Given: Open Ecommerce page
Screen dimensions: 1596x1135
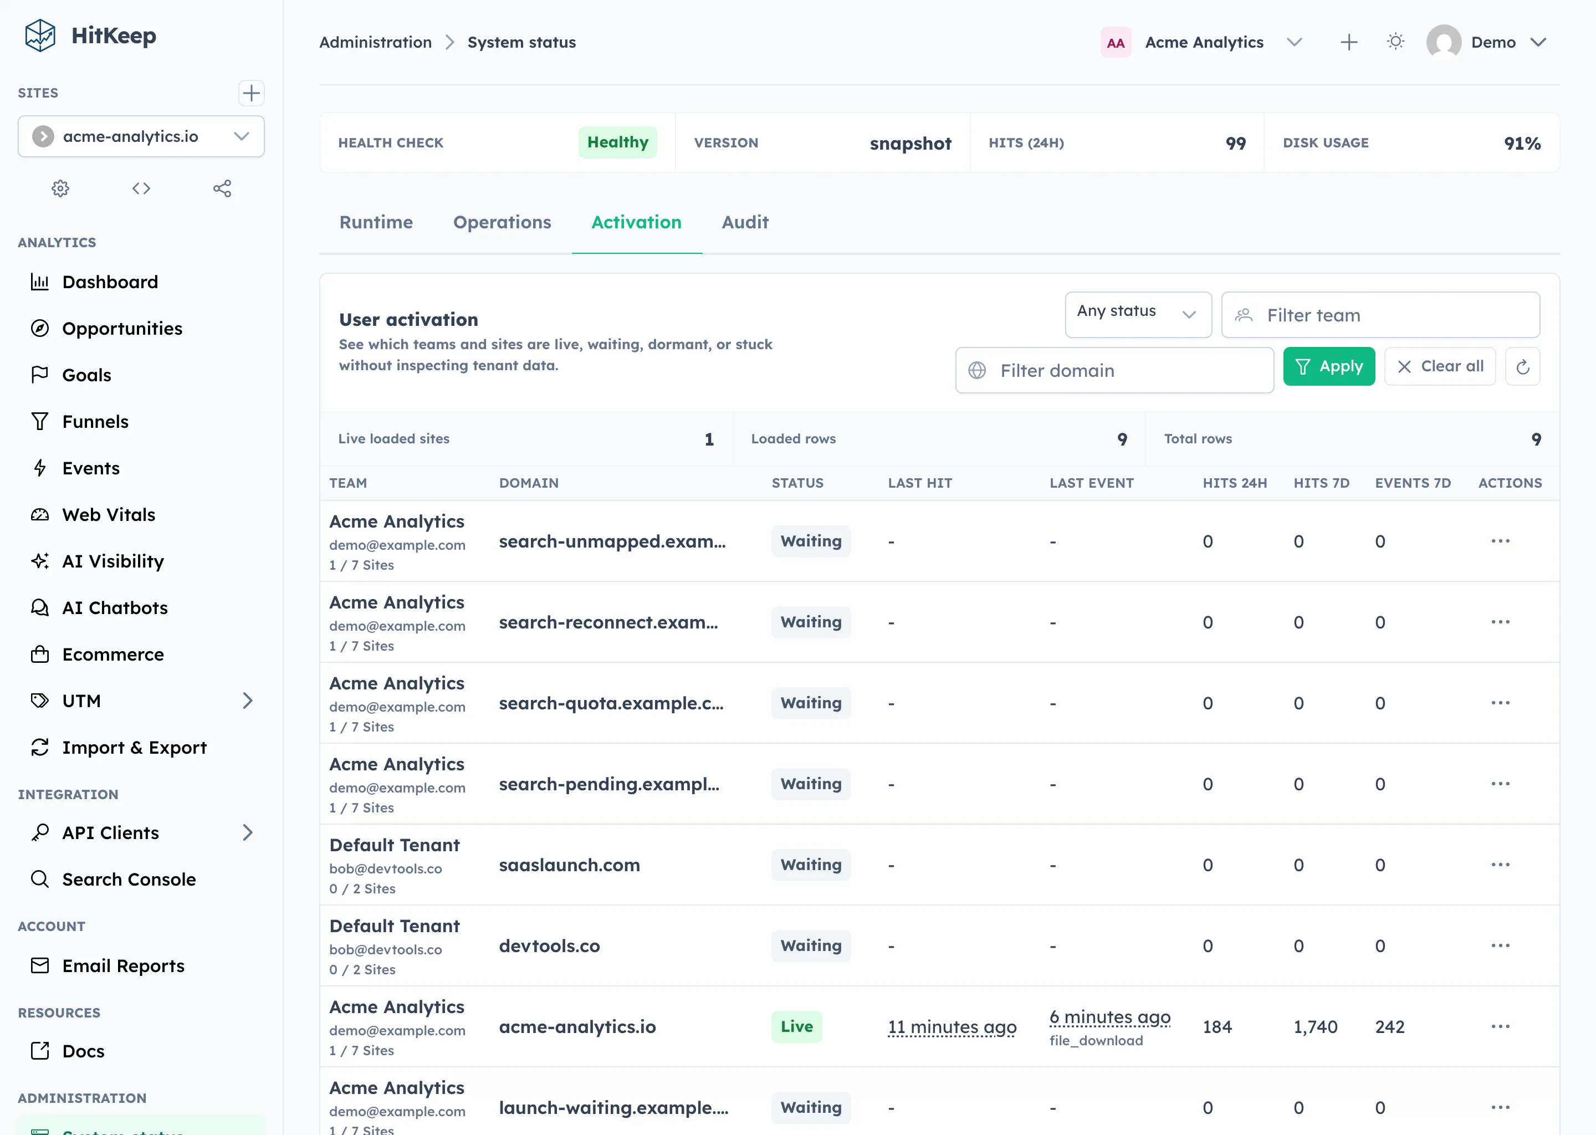Looking at the screenshot, I should pos(141,655).
